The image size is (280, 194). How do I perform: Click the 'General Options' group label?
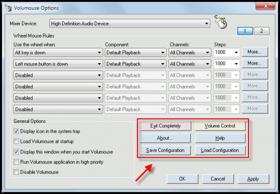coord(30,121)
